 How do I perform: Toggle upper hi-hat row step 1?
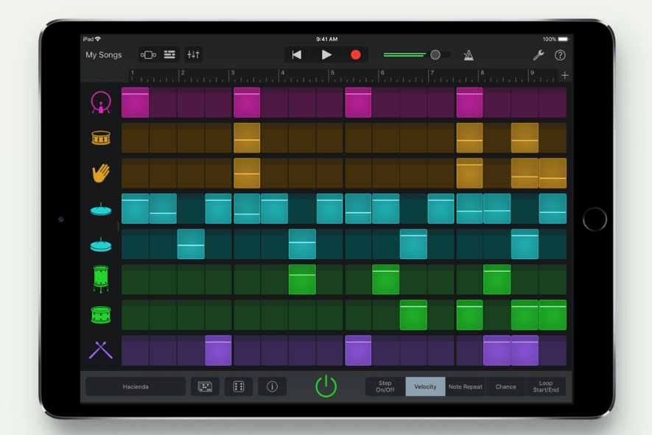click(x=135, y=208)
